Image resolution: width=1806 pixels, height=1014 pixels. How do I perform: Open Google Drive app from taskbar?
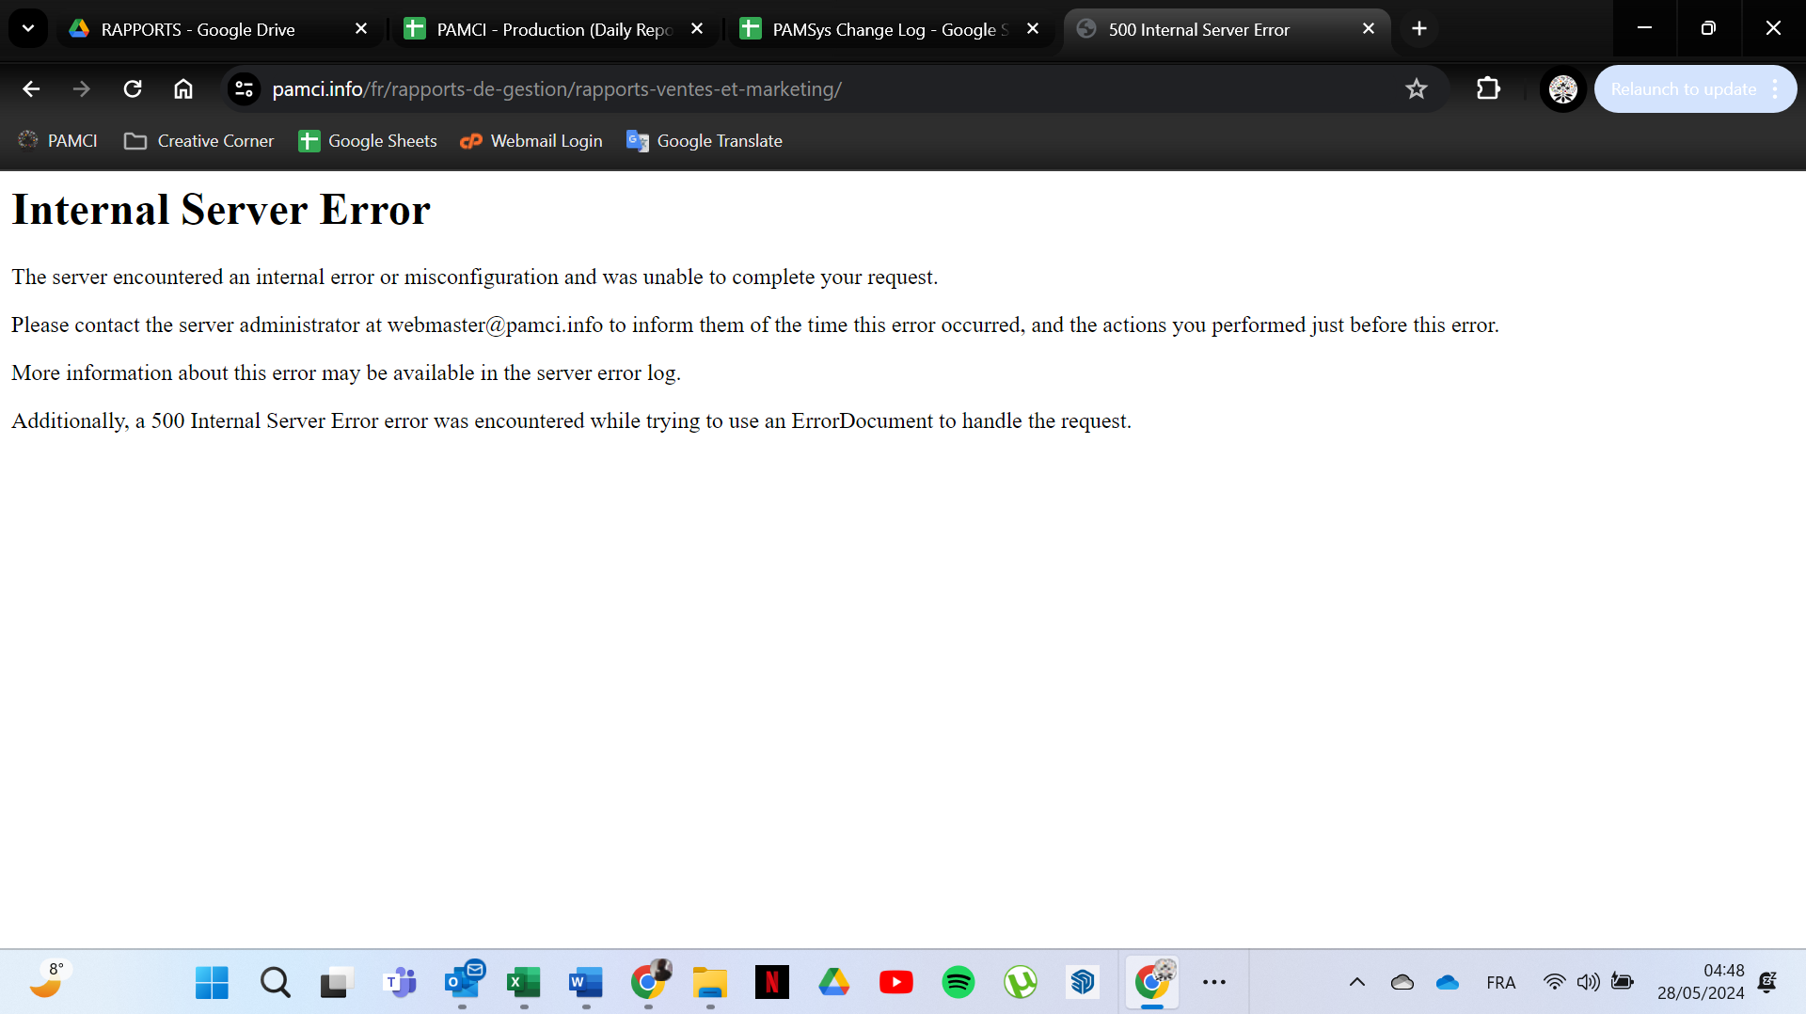pos(834,983)
